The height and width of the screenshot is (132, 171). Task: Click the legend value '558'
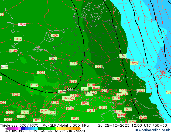click(x=56, y=131)
